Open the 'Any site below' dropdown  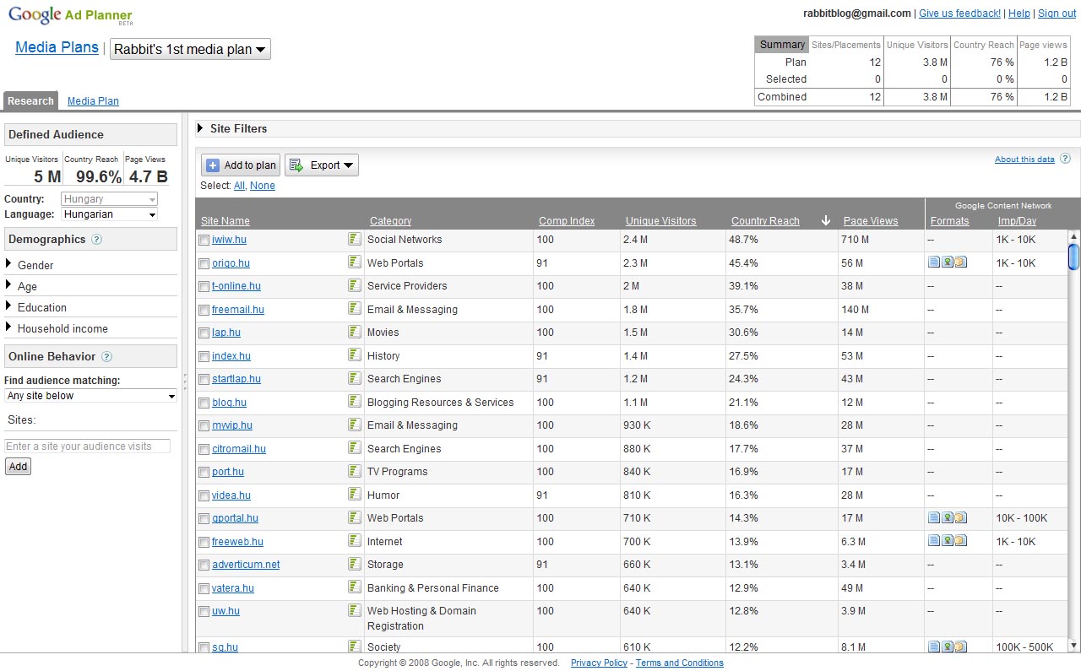[90, 396]
